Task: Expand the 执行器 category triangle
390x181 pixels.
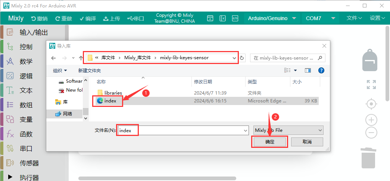Action: click(x=10, y=177)
